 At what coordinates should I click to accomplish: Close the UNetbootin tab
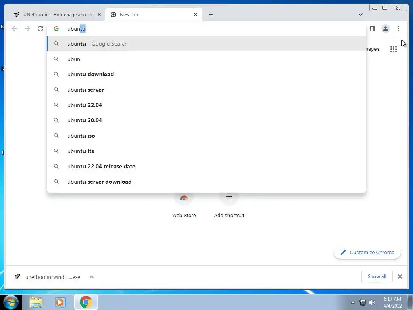pyautogui.click(x=99, y=15)
